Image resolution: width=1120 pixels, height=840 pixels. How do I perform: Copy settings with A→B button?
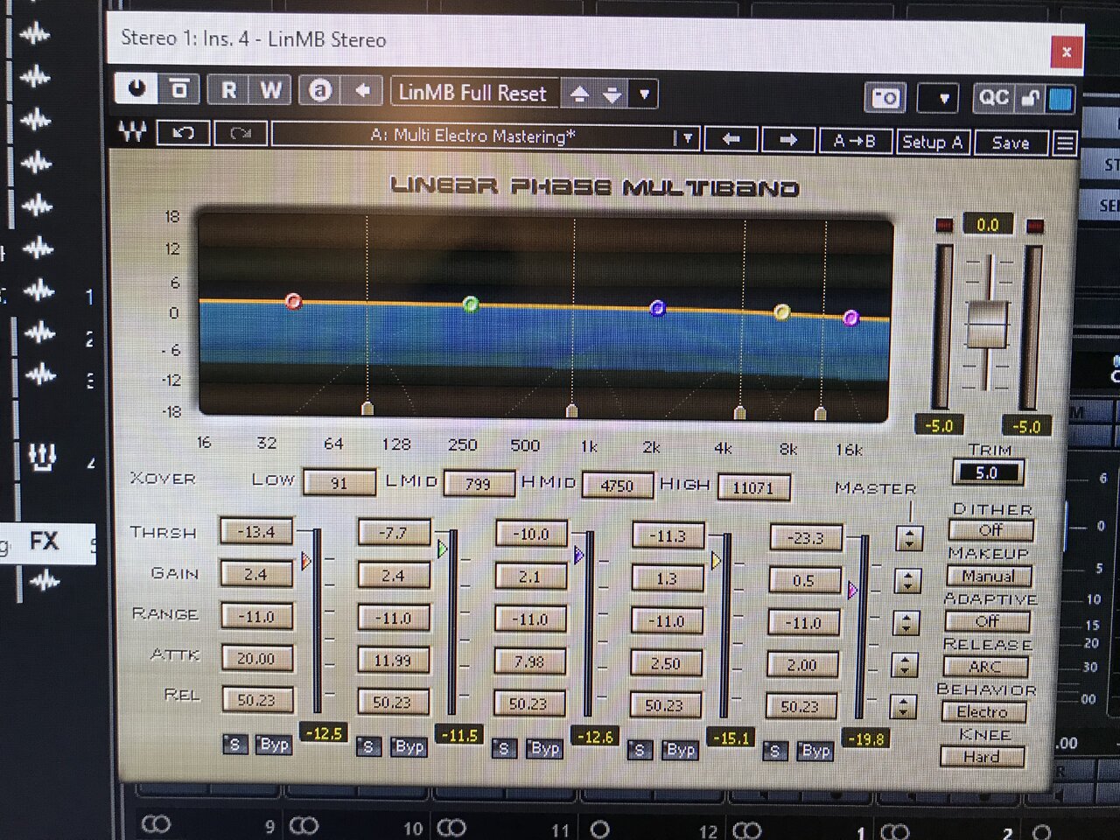855,141
